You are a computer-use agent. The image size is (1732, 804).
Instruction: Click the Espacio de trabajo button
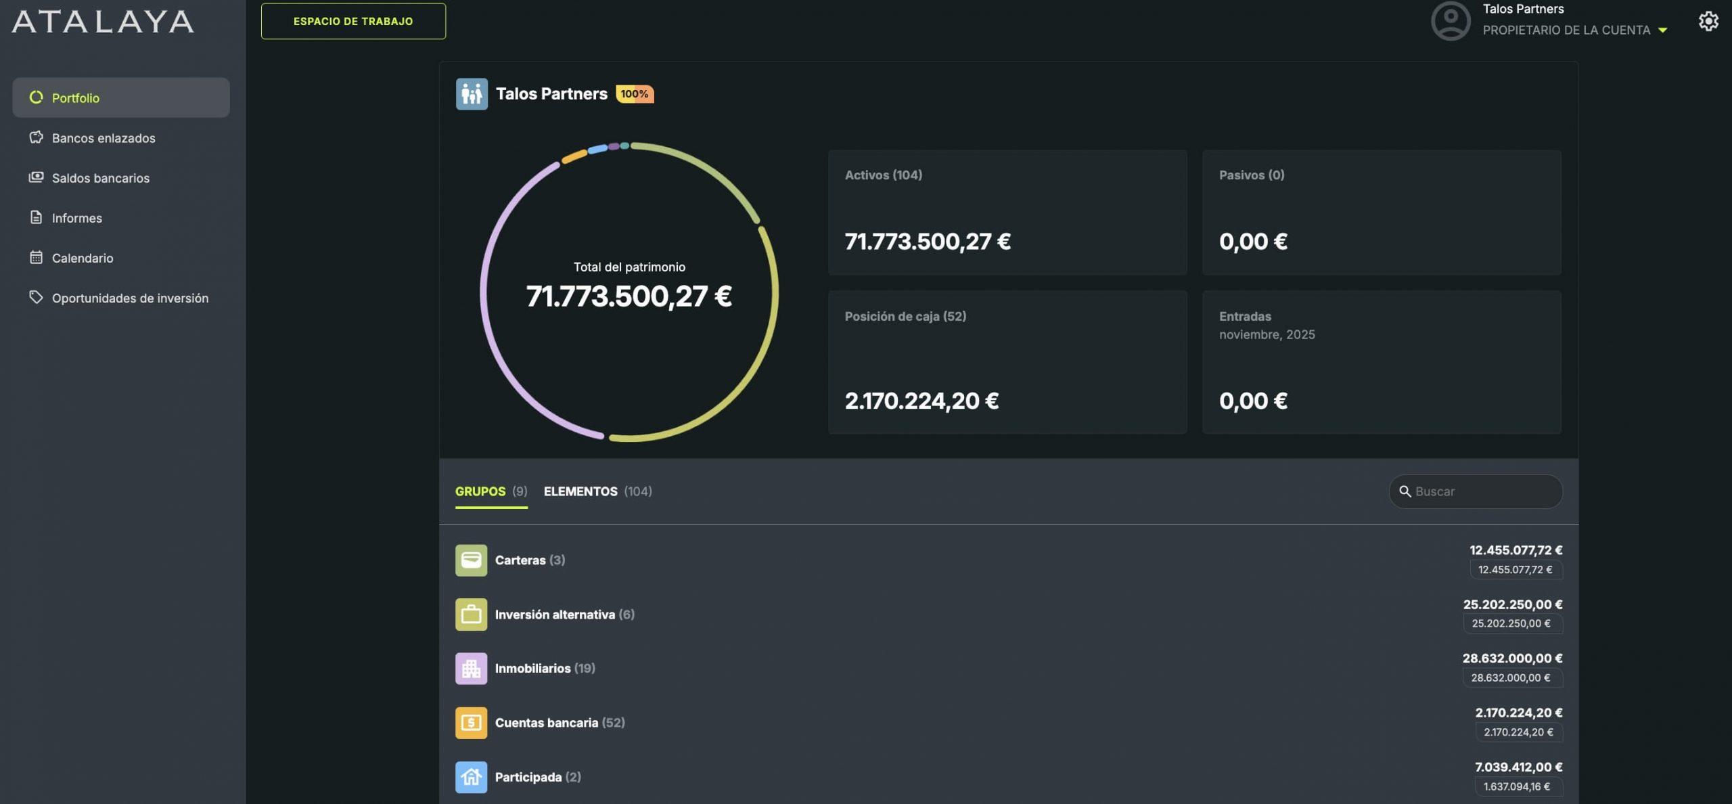(x=353, y=21)
